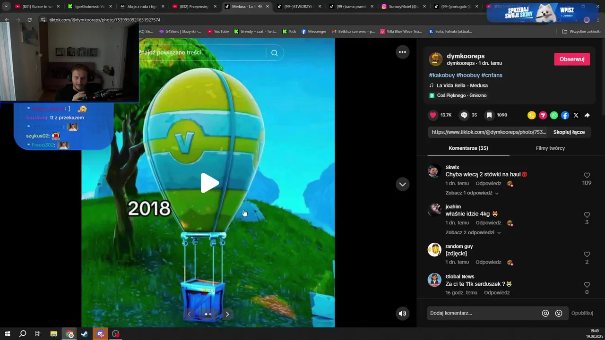Open the Kick bookmark
The width and height of the screenshot is (605, 340).
click(x=289, y=32)
